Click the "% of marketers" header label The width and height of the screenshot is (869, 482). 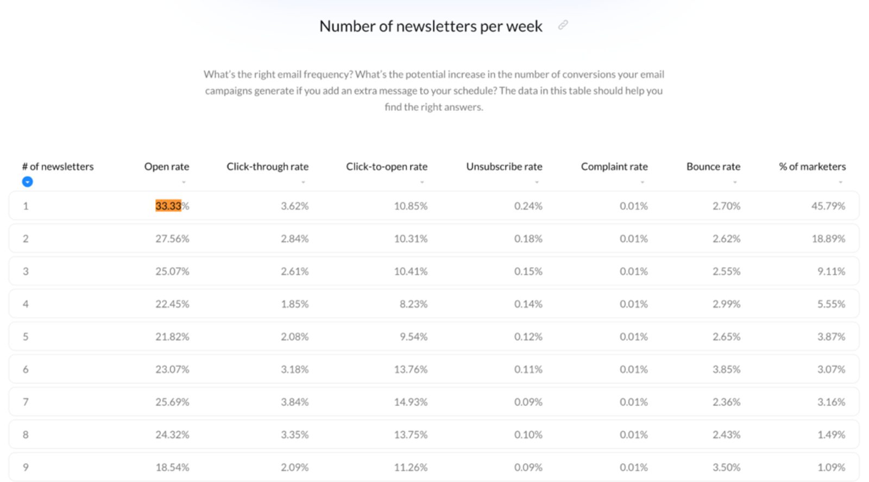pos(812,167)
